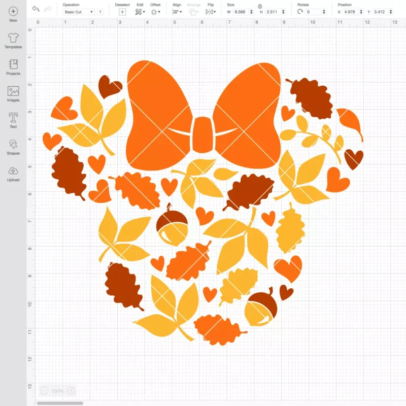
Task: Click the bow's center knot shape
Action: [204, 135]
